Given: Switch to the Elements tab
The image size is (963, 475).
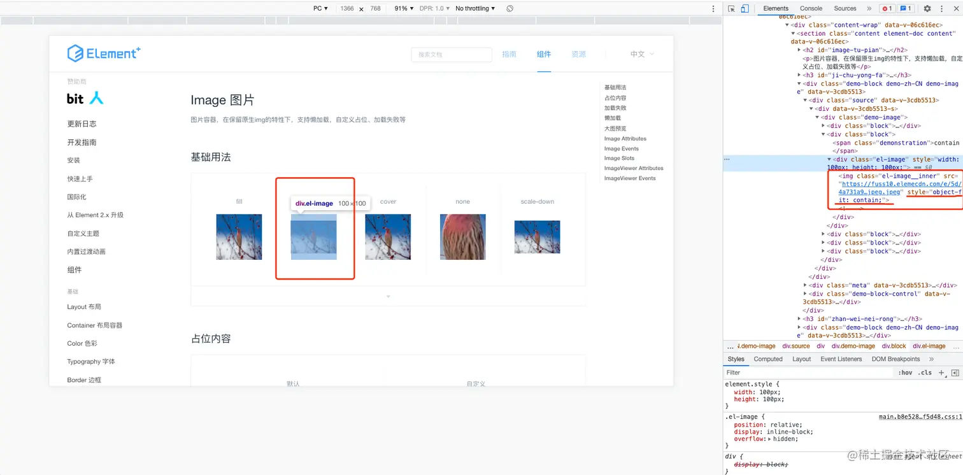Looking at the screenshot, I should pos(776,8).
